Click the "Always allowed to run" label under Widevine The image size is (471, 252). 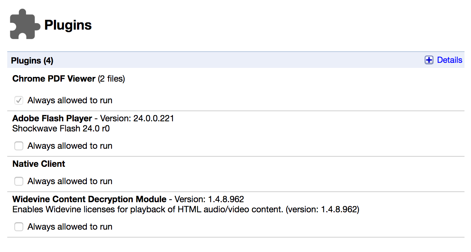[x=70, y=227]
